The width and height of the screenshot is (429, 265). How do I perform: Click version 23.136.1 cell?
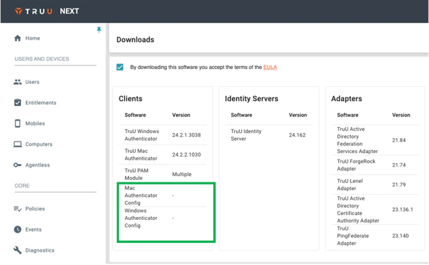402,210
